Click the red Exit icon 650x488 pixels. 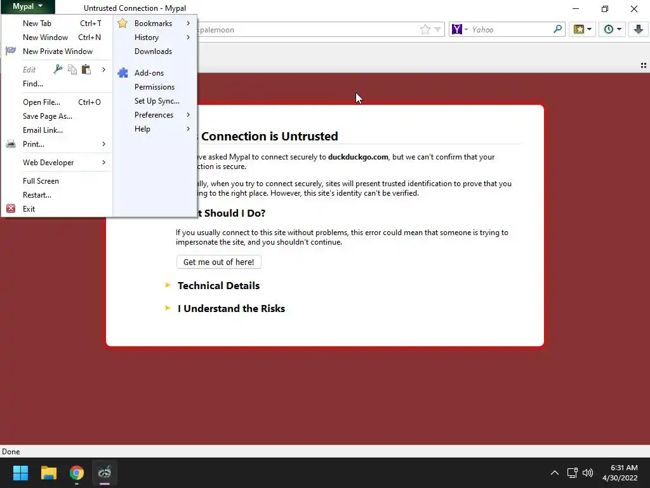point(11,208)
